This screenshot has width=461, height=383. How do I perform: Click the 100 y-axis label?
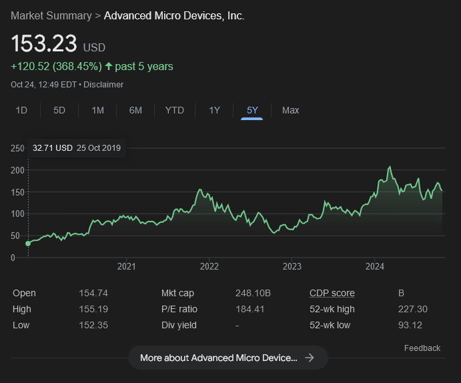tap(17, 214)
